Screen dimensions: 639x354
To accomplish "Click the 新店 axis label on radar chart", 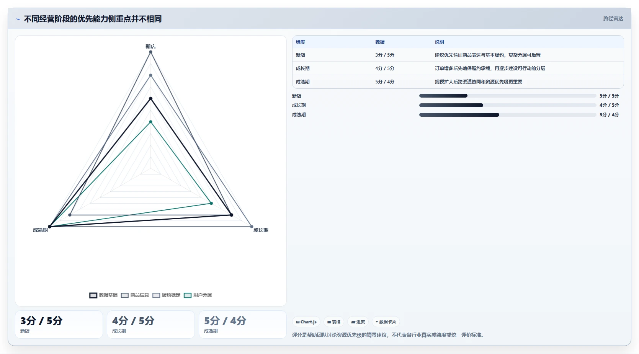I will tap(150, 46).
